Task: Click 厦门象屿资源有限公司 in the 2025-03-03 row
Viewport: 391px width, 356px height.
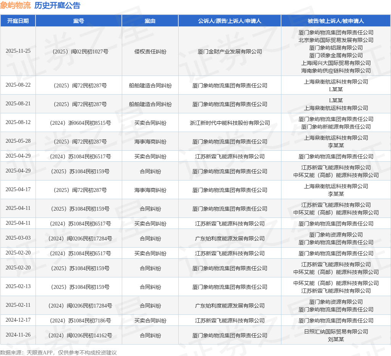Action: click(336, 235)
